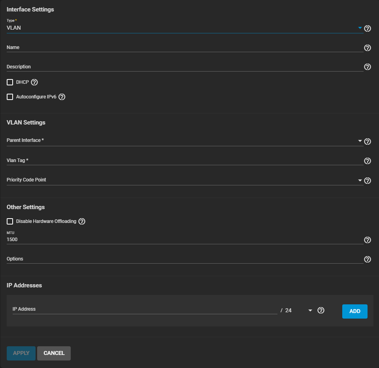Screen dimensions: 379x368
Task: View help for Autoconfigure IPv6
Action: pos(62,97)
